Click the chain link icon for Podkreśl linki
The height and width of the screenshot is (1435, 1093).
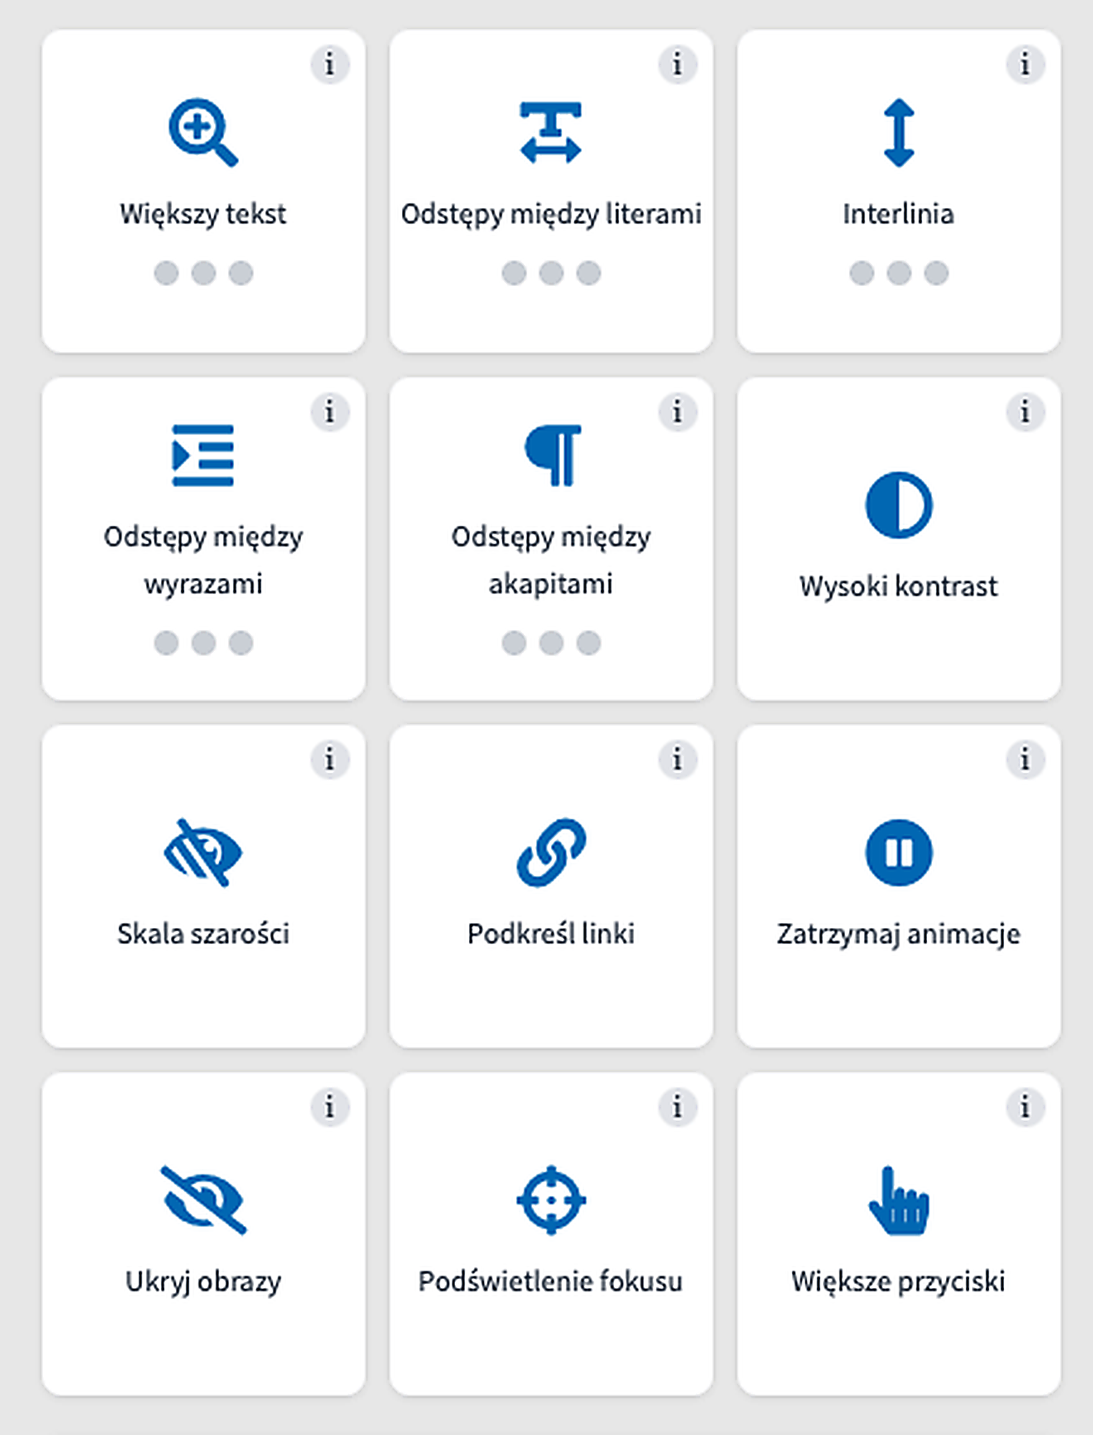[551, 852]
